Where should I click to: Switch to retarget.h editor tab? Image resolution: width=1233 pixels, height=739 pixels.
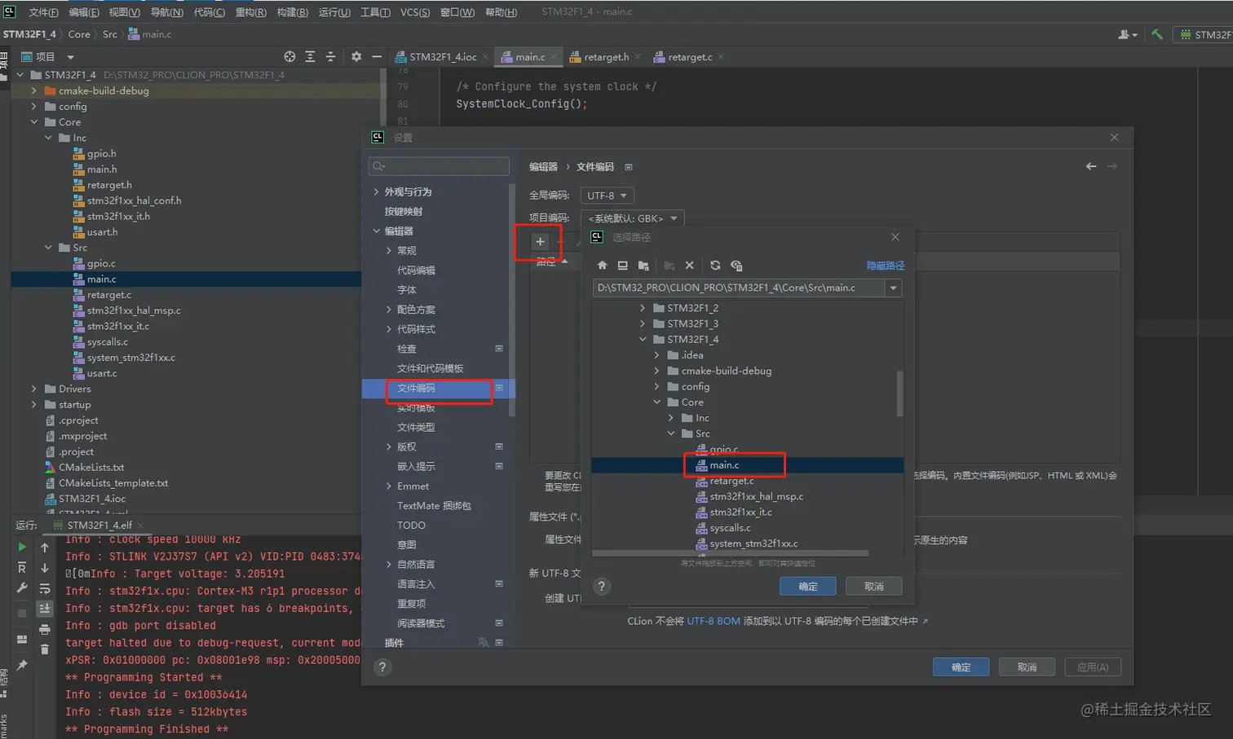tap(604, 57)
